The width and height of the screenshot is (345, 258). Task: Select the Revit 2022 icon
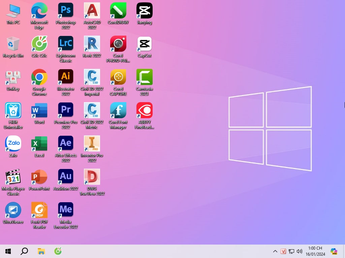pos(92,47)
